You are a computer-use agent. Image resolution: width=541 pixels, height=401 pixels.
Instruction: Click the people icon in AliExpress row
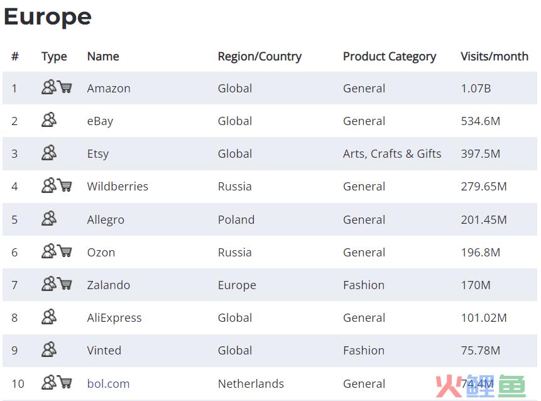point(49,317)
